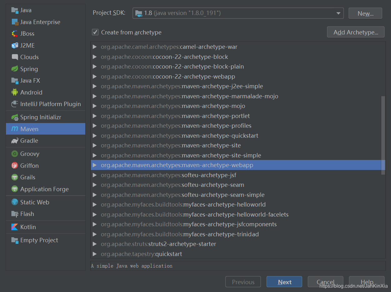
Task: Click the Empty Project icon
Action: [x=15, y=240]
